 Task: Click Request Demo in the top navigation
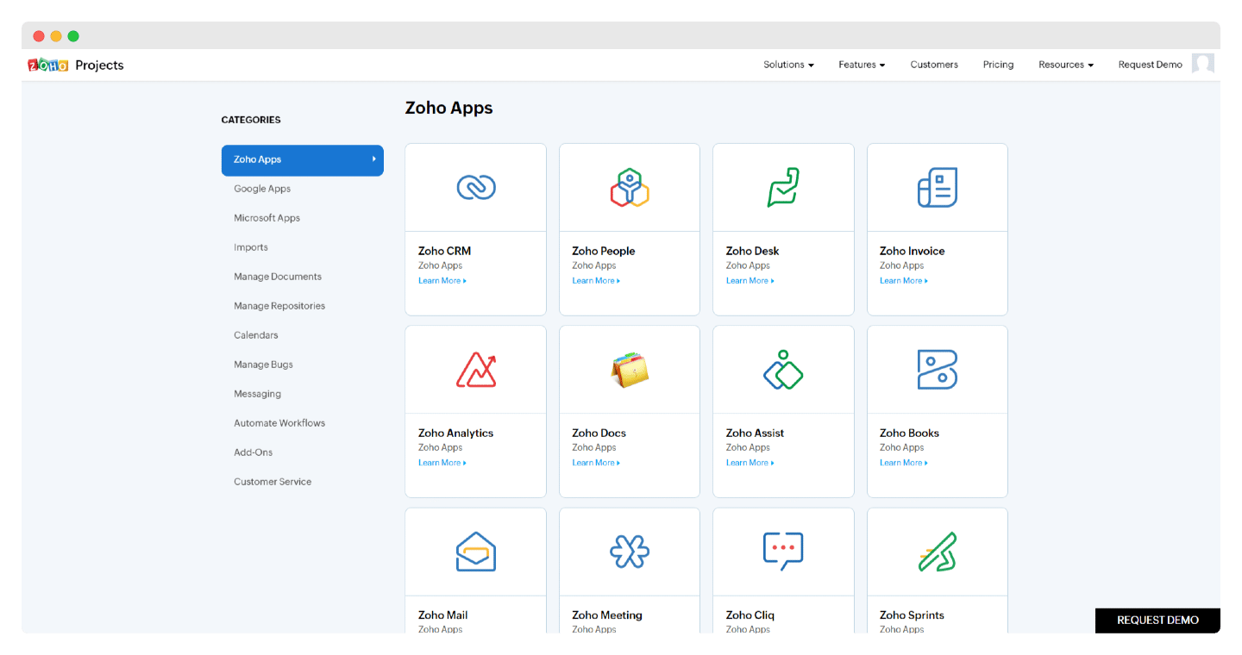pos(1150,65)
